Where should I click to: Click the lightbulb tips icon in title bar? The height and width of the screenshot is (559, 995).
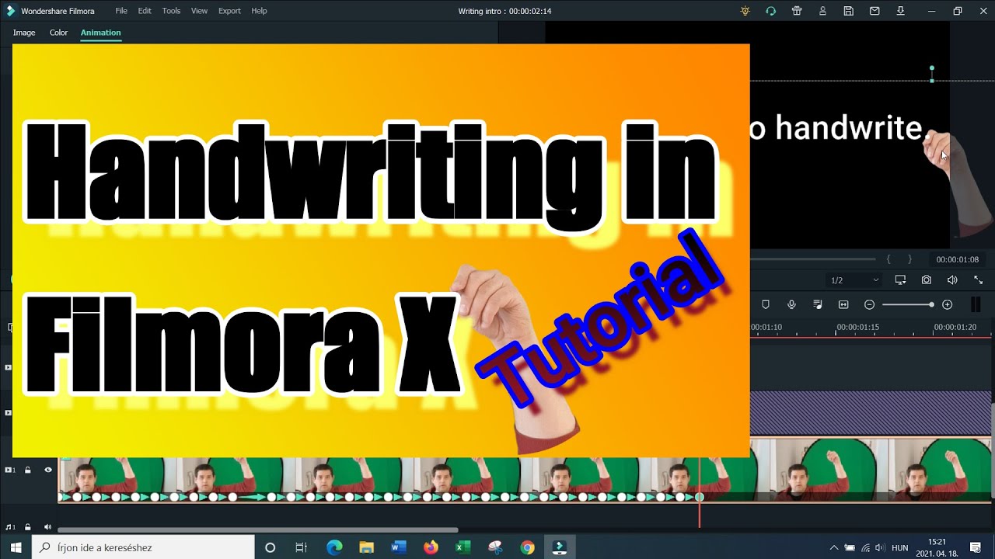(x=745, y=11)
